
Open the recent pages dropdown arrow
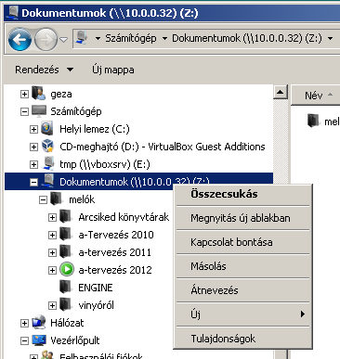point(63,40)
